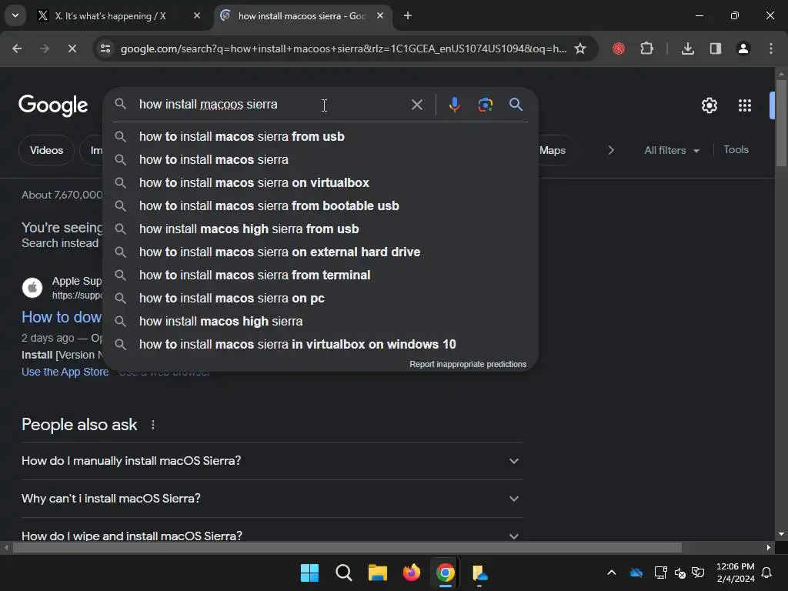Open All filters dropdown
This screenshot has width=788, height=591.
[671, 150]
